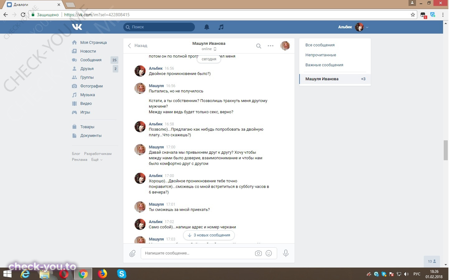The image size is (449, 280).
Task: Open the online friends counter showing 13
Action: [x=432, y=261]
